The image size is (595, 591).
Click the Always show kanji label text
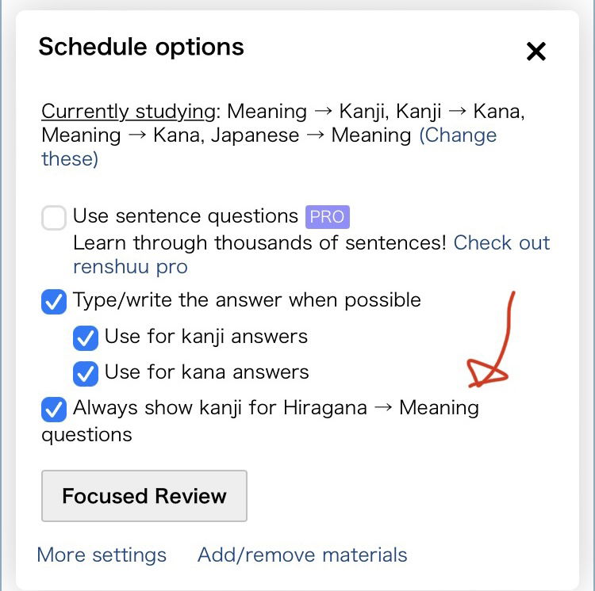260,421
